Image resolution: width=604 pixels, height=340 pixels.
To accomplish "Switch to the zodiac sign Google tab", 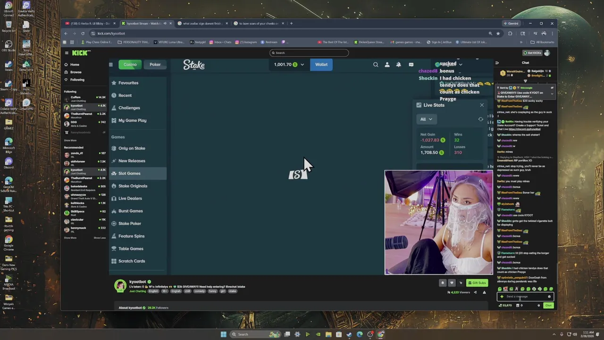I will coord(202,24).
